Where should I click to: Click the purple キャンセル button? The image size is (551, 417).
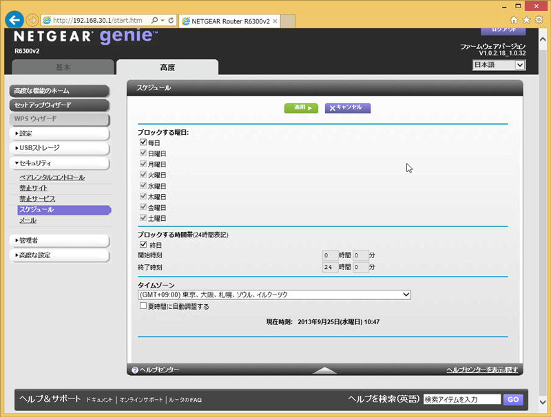(348, 108)
